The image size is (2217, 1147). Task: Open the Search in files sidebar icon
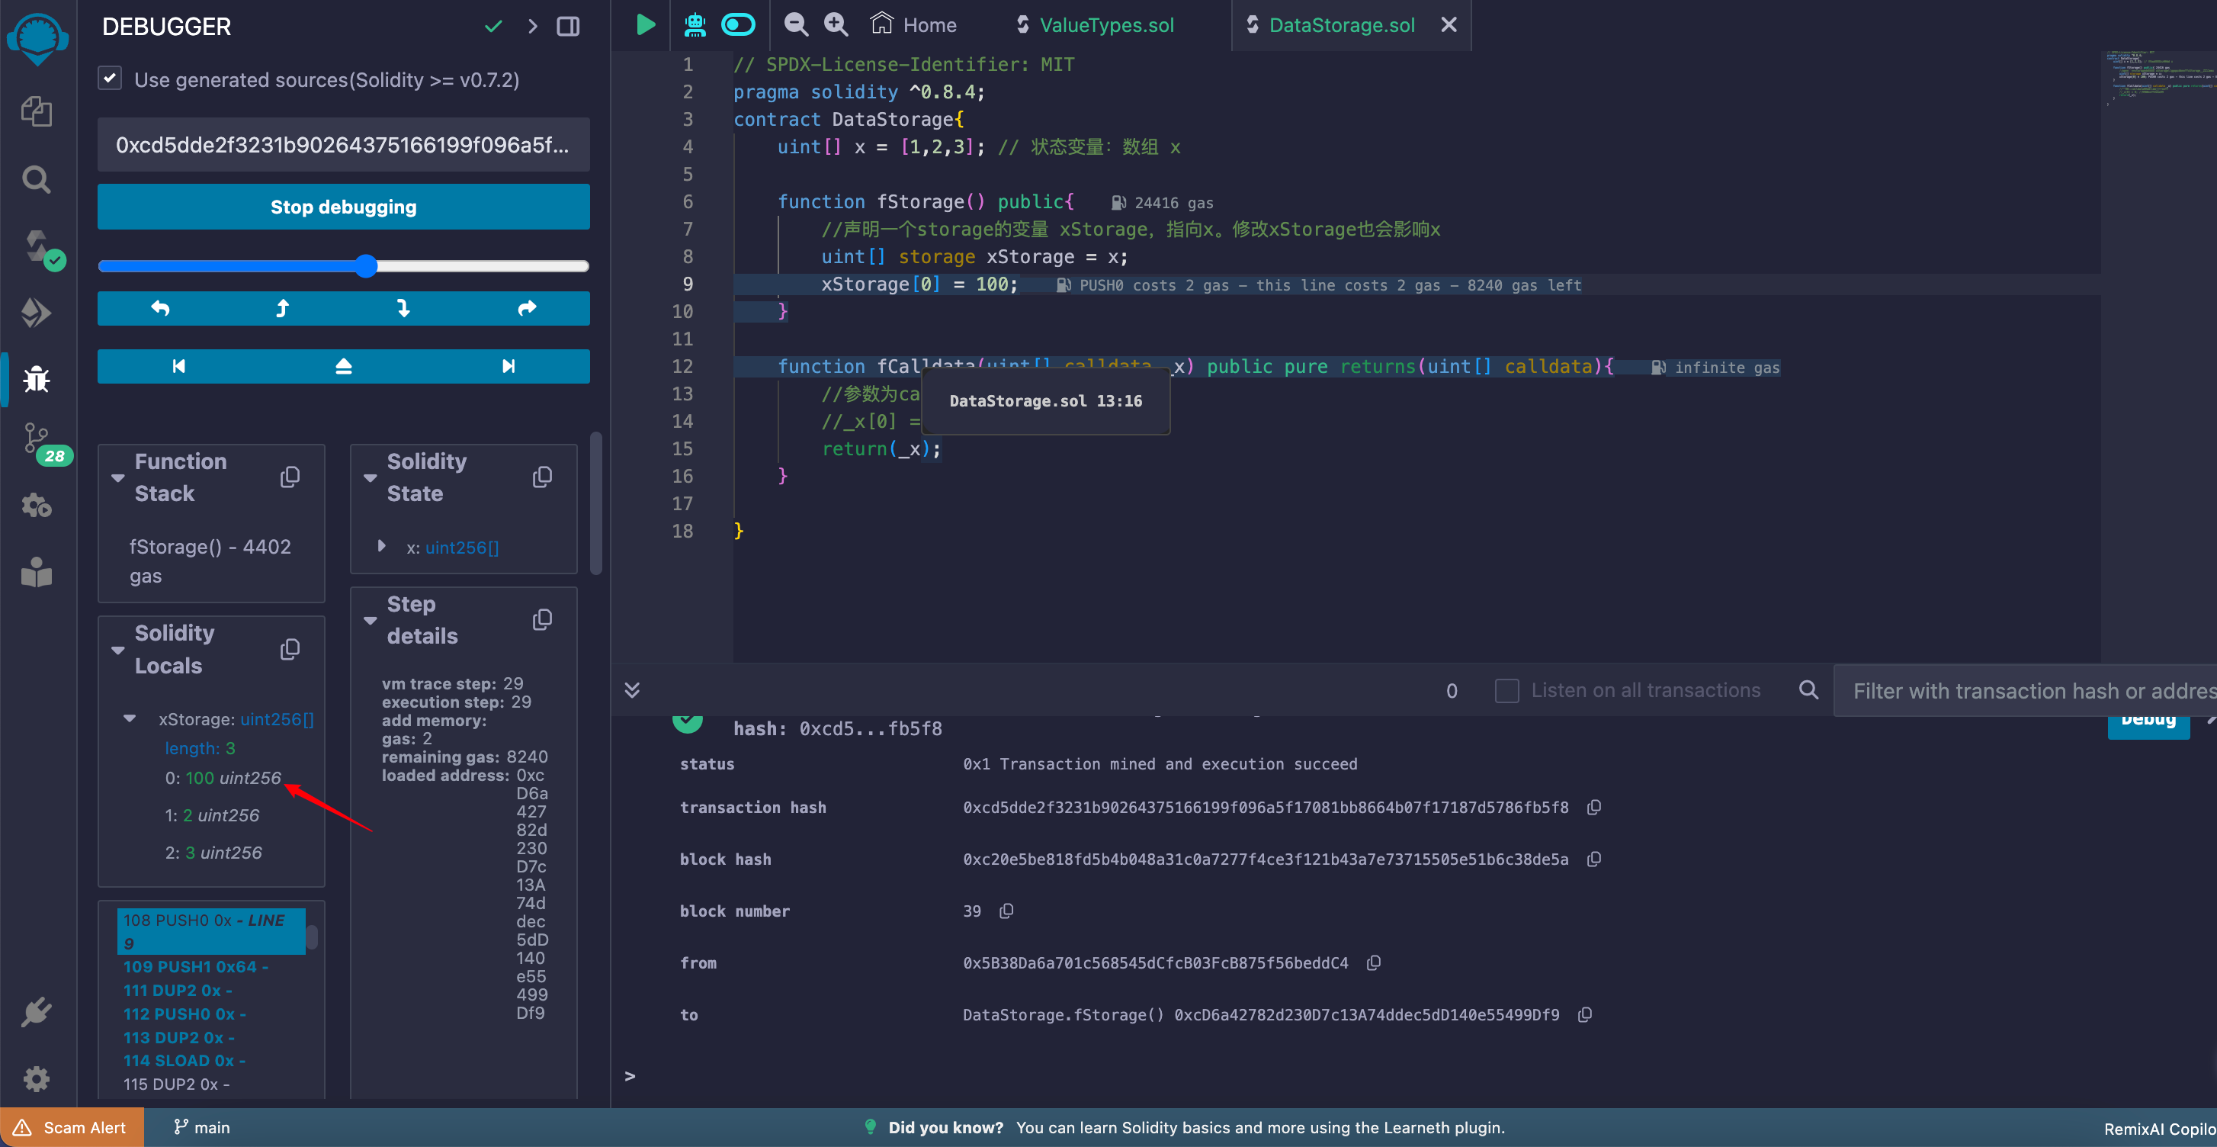click(x=36, y=179)
